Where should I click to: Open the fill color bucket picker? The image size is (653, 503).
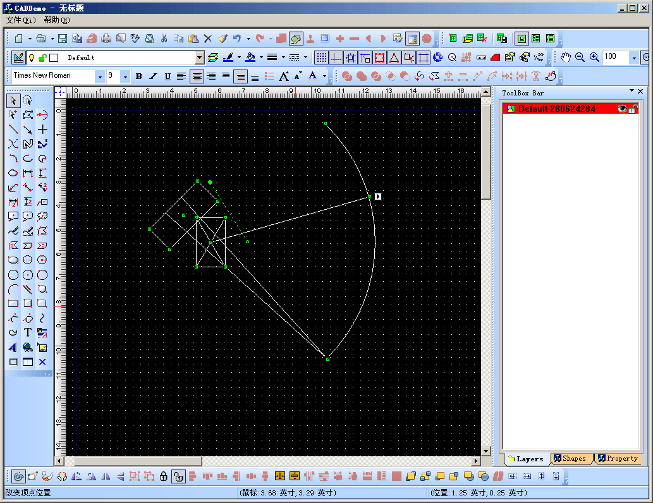click(x=251, y=58)
